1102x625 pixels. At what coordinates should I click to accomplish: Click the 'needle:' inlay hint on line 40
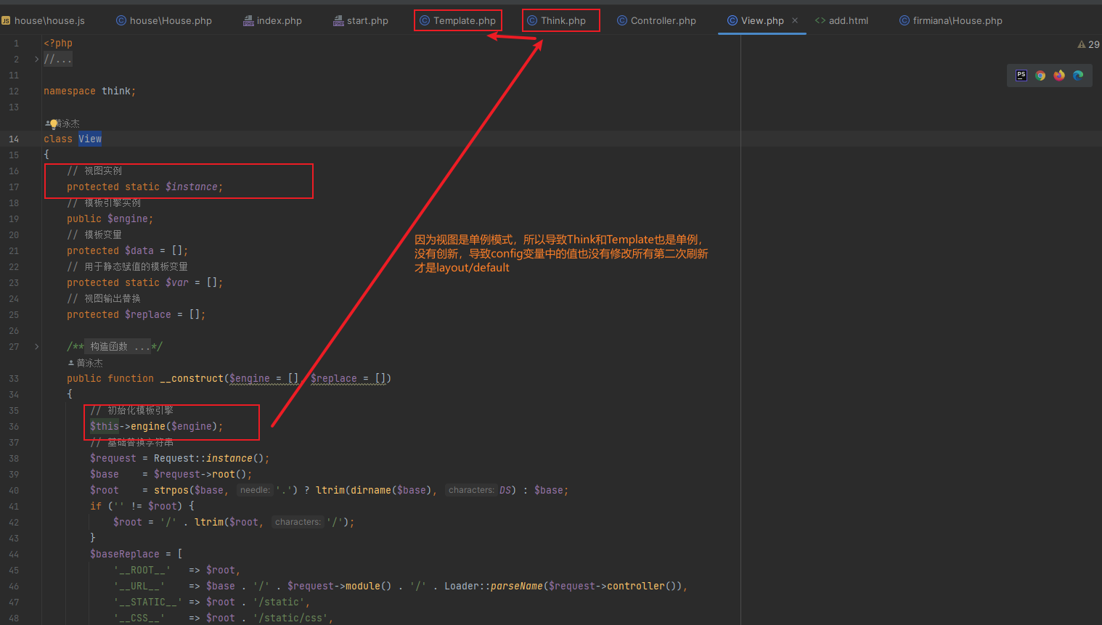(255, 490)
